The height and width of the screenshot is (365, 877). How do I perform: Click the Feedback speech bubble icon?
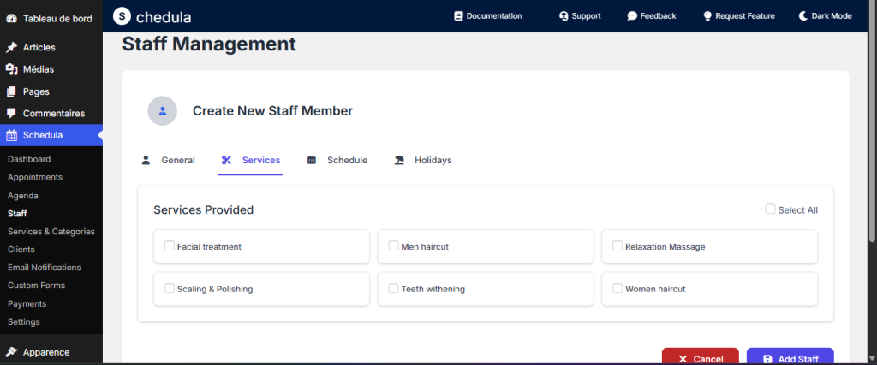(x=632, y=15)
